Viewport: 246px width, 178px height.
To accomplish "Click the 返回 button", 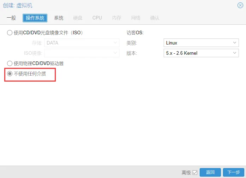I will [x=210, y=172].
